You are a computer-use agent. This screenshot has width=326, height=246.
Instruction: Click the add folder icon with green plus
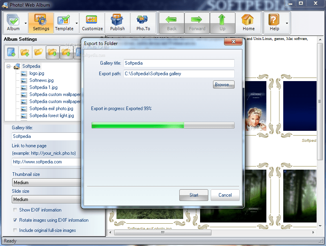coord(25,52)
